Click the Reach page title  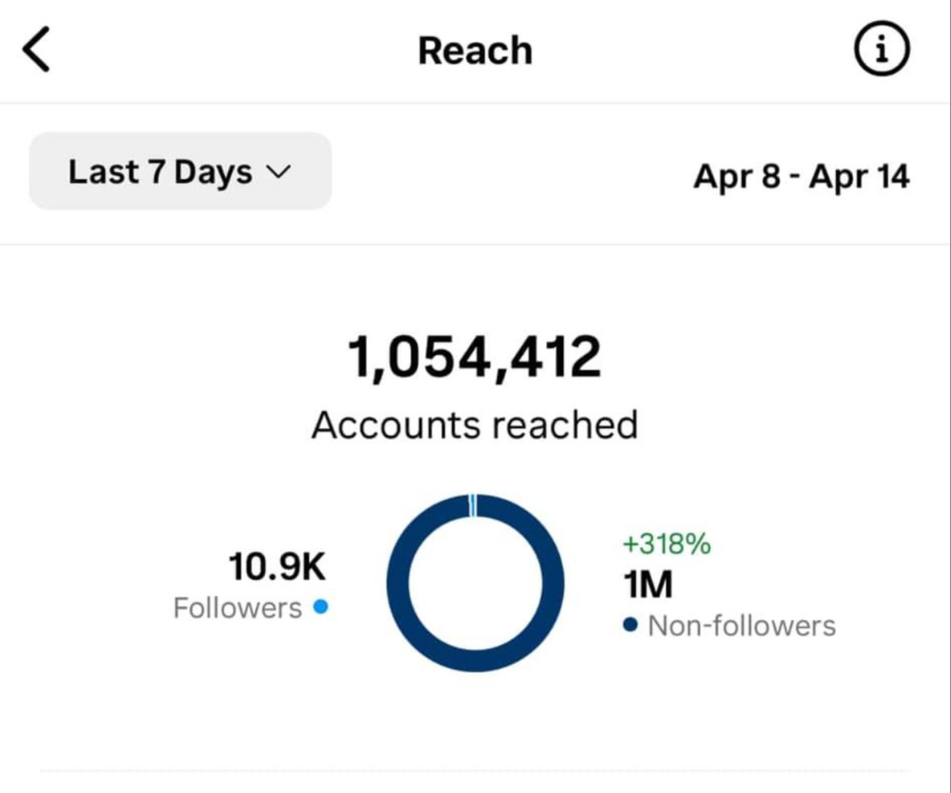click(x=475, y=51)
